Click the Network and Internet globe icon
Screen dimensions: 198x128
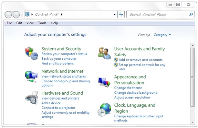pos(31,77)
